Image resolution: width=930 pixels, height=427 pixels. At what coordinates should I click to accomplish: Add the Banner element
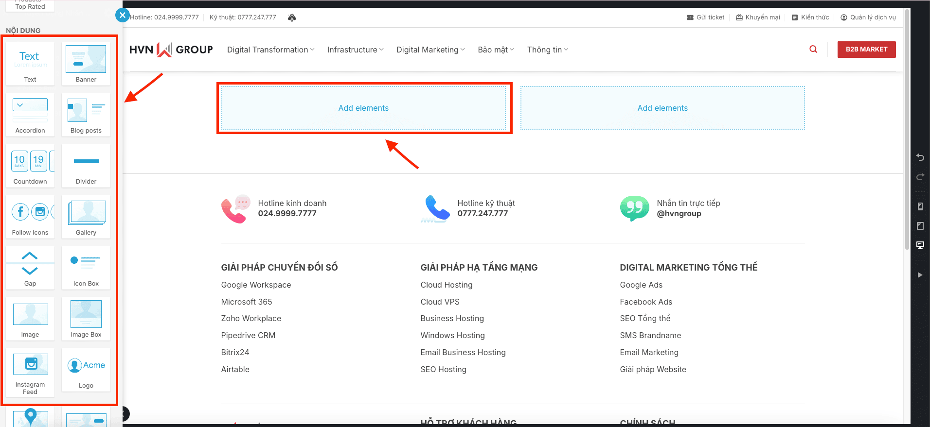coord(86,64)
